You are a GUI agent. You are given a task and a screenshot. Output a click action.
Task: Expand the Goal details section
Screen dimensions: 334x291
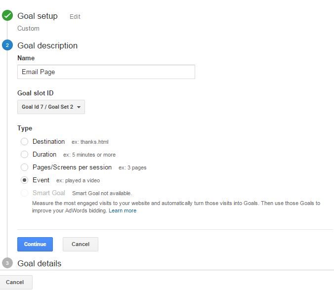pos(40,263)
